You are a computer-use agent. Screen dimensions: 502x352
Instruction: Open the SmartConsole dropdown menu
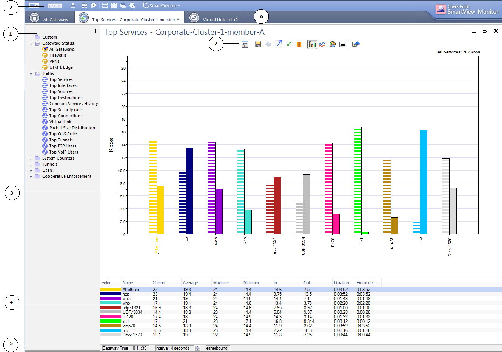click(x=161, y=6)
